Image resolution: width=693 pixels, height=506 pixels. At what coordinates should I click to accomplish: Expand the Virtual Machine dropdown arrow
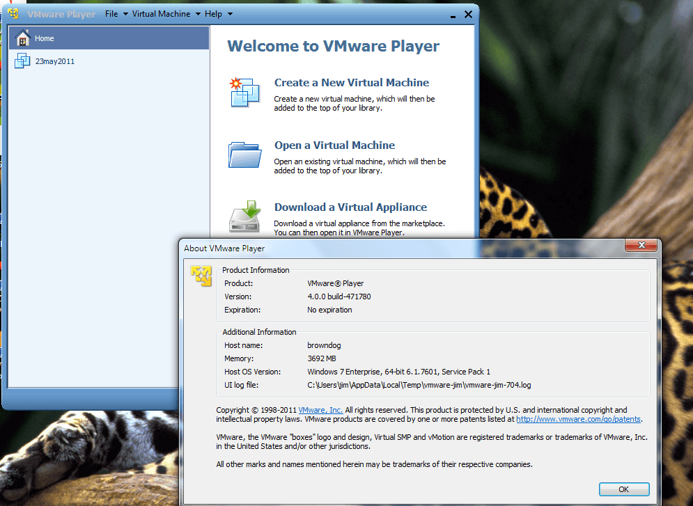coord(198,14)
